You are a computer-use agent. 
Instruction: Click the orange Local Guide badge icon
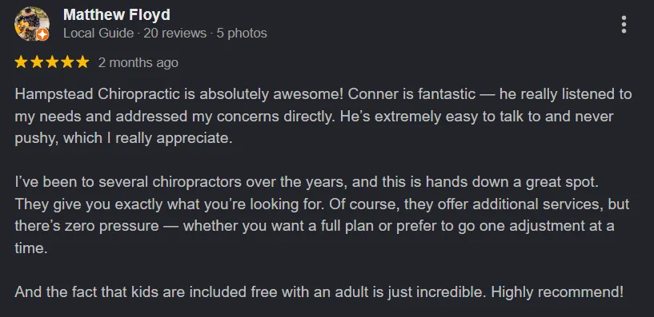[42, 34]
